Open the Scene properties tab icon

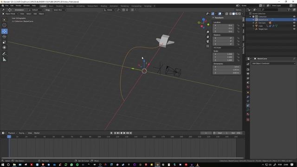[248, 83]
